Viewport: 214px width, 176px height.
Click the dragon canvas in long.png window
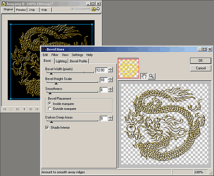click(51, 60)
